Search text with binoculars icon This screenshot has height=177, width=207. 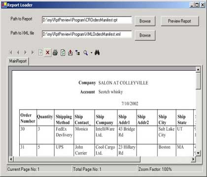pyautogui.click(x=97, y=53)
